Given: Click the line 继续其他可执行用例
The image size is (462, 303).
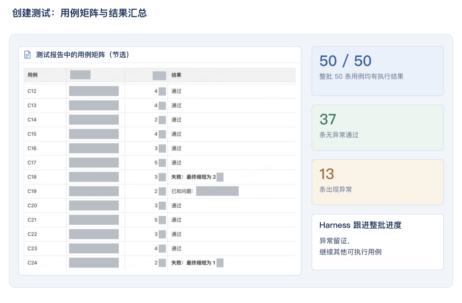Looking at the screenshot, I should pyautogui.click(x=350, y=252).
